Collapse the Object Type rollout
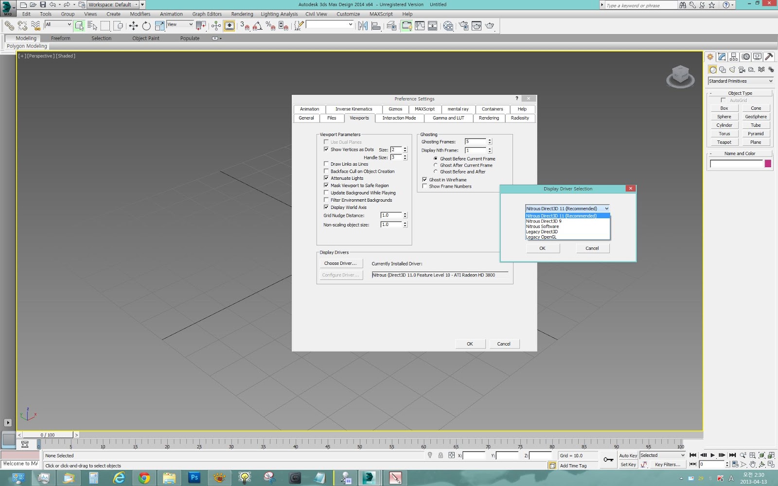Screen dimensions: 778x486 pyautogui.click(x=740, y=93)
